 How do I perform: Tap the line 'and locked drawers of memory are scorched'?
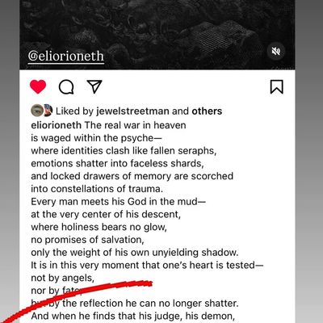point(132,176)
